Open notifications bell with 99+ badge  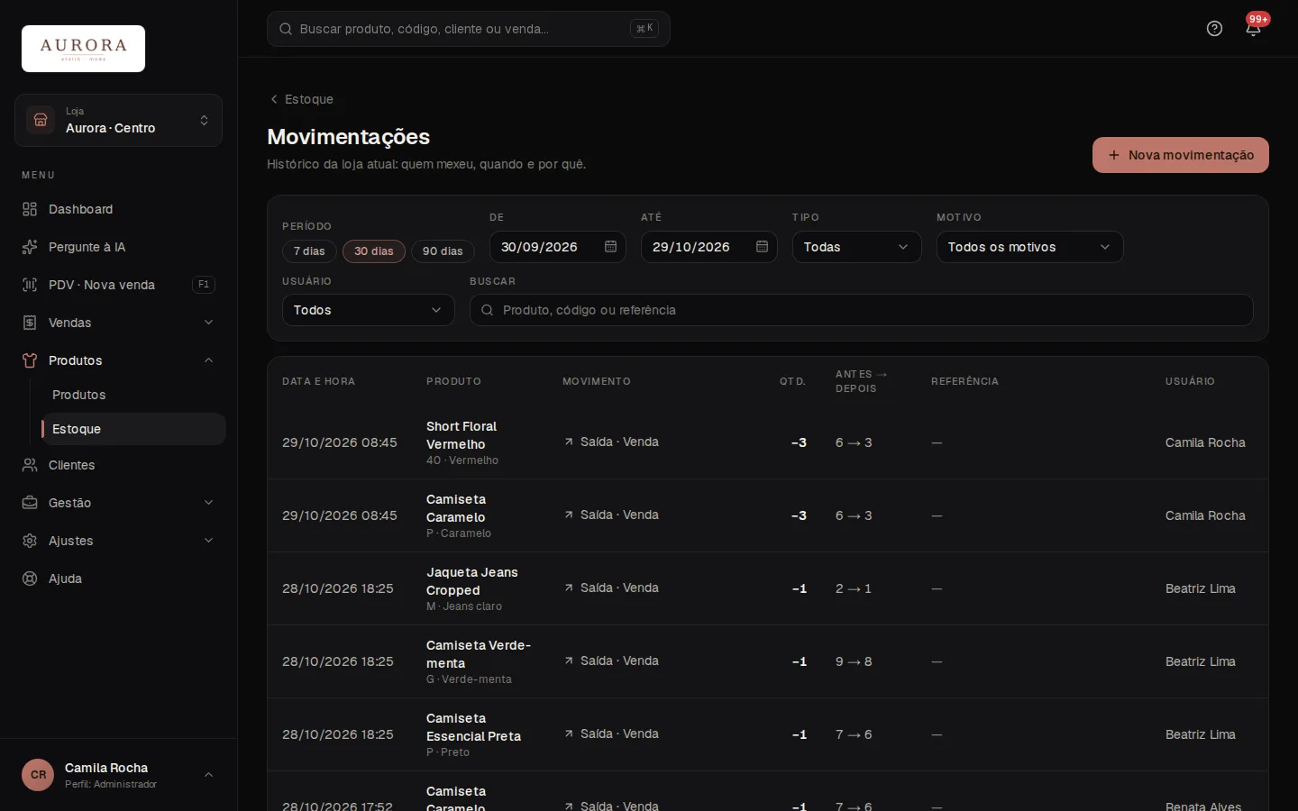pyautogui.click(x=1253, y=28)
